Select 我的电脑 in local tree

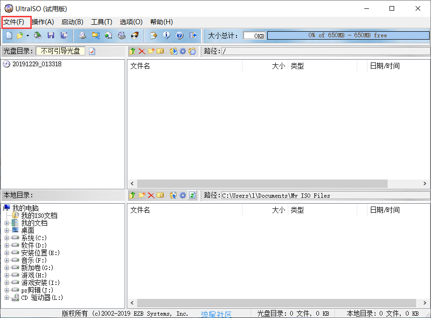click(x=25, y=208)
